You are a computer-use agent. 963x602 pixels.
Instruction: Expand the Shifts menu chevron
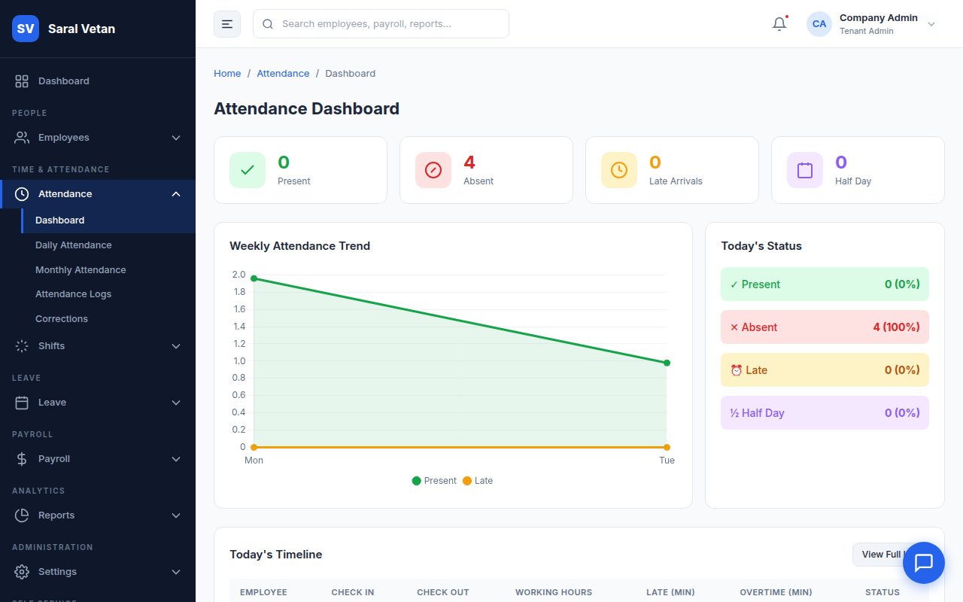(x=176, y=346)
